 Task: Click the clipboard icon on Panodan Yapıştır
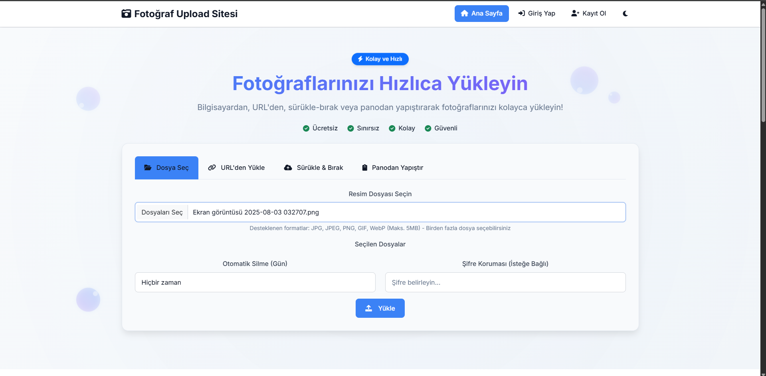click(364, 167)
